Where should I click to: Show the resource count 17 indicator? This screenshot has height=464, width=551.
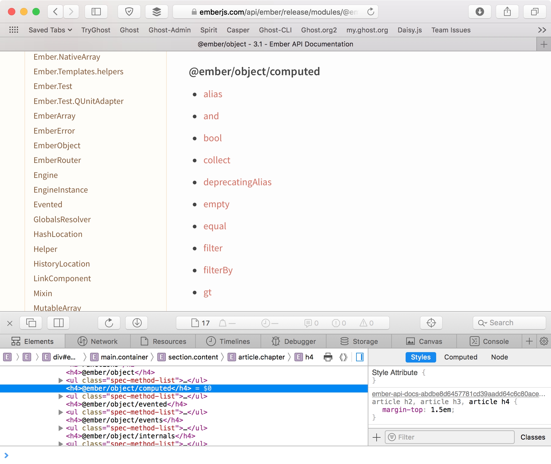[201, 323]
